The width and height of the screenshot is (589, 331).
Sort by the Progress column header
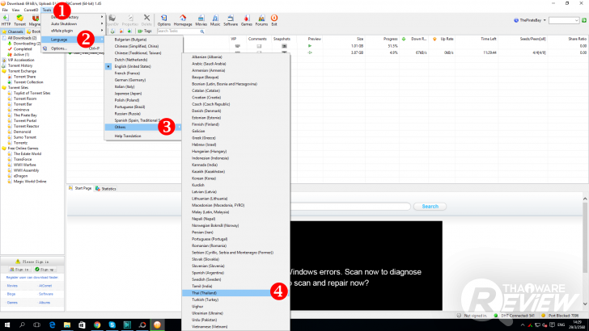390,39
